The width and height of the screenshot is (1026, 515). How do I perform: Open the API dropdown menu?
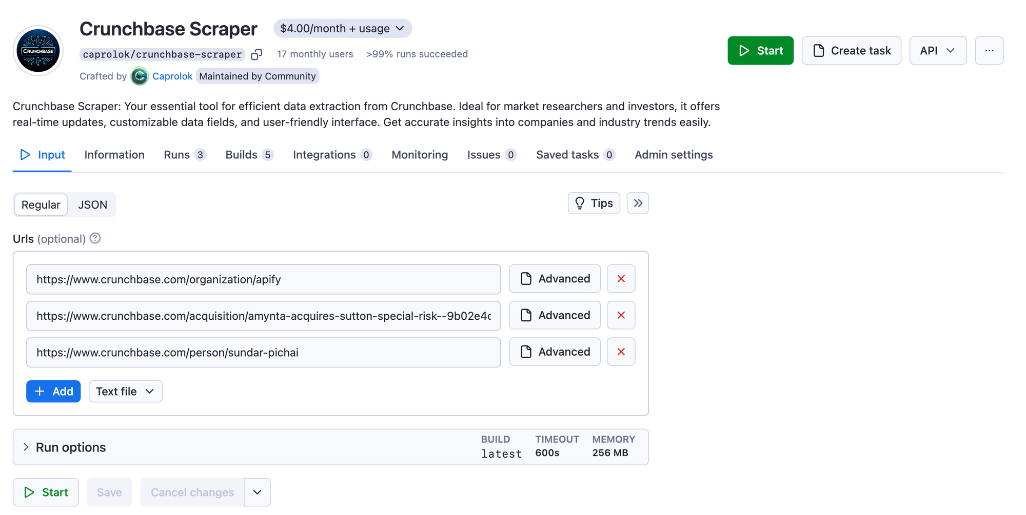click(938, 50)
